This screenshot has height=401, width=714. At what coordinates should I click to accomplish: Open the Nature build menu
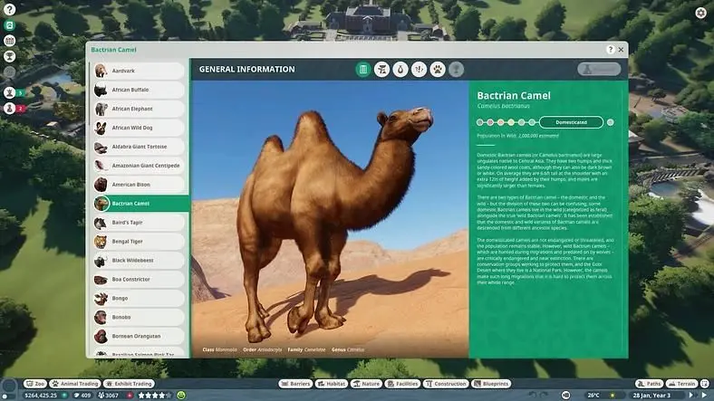point(367,384)
